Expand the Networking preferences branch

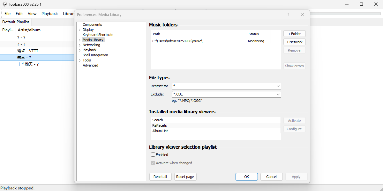(x=80, y=45)
